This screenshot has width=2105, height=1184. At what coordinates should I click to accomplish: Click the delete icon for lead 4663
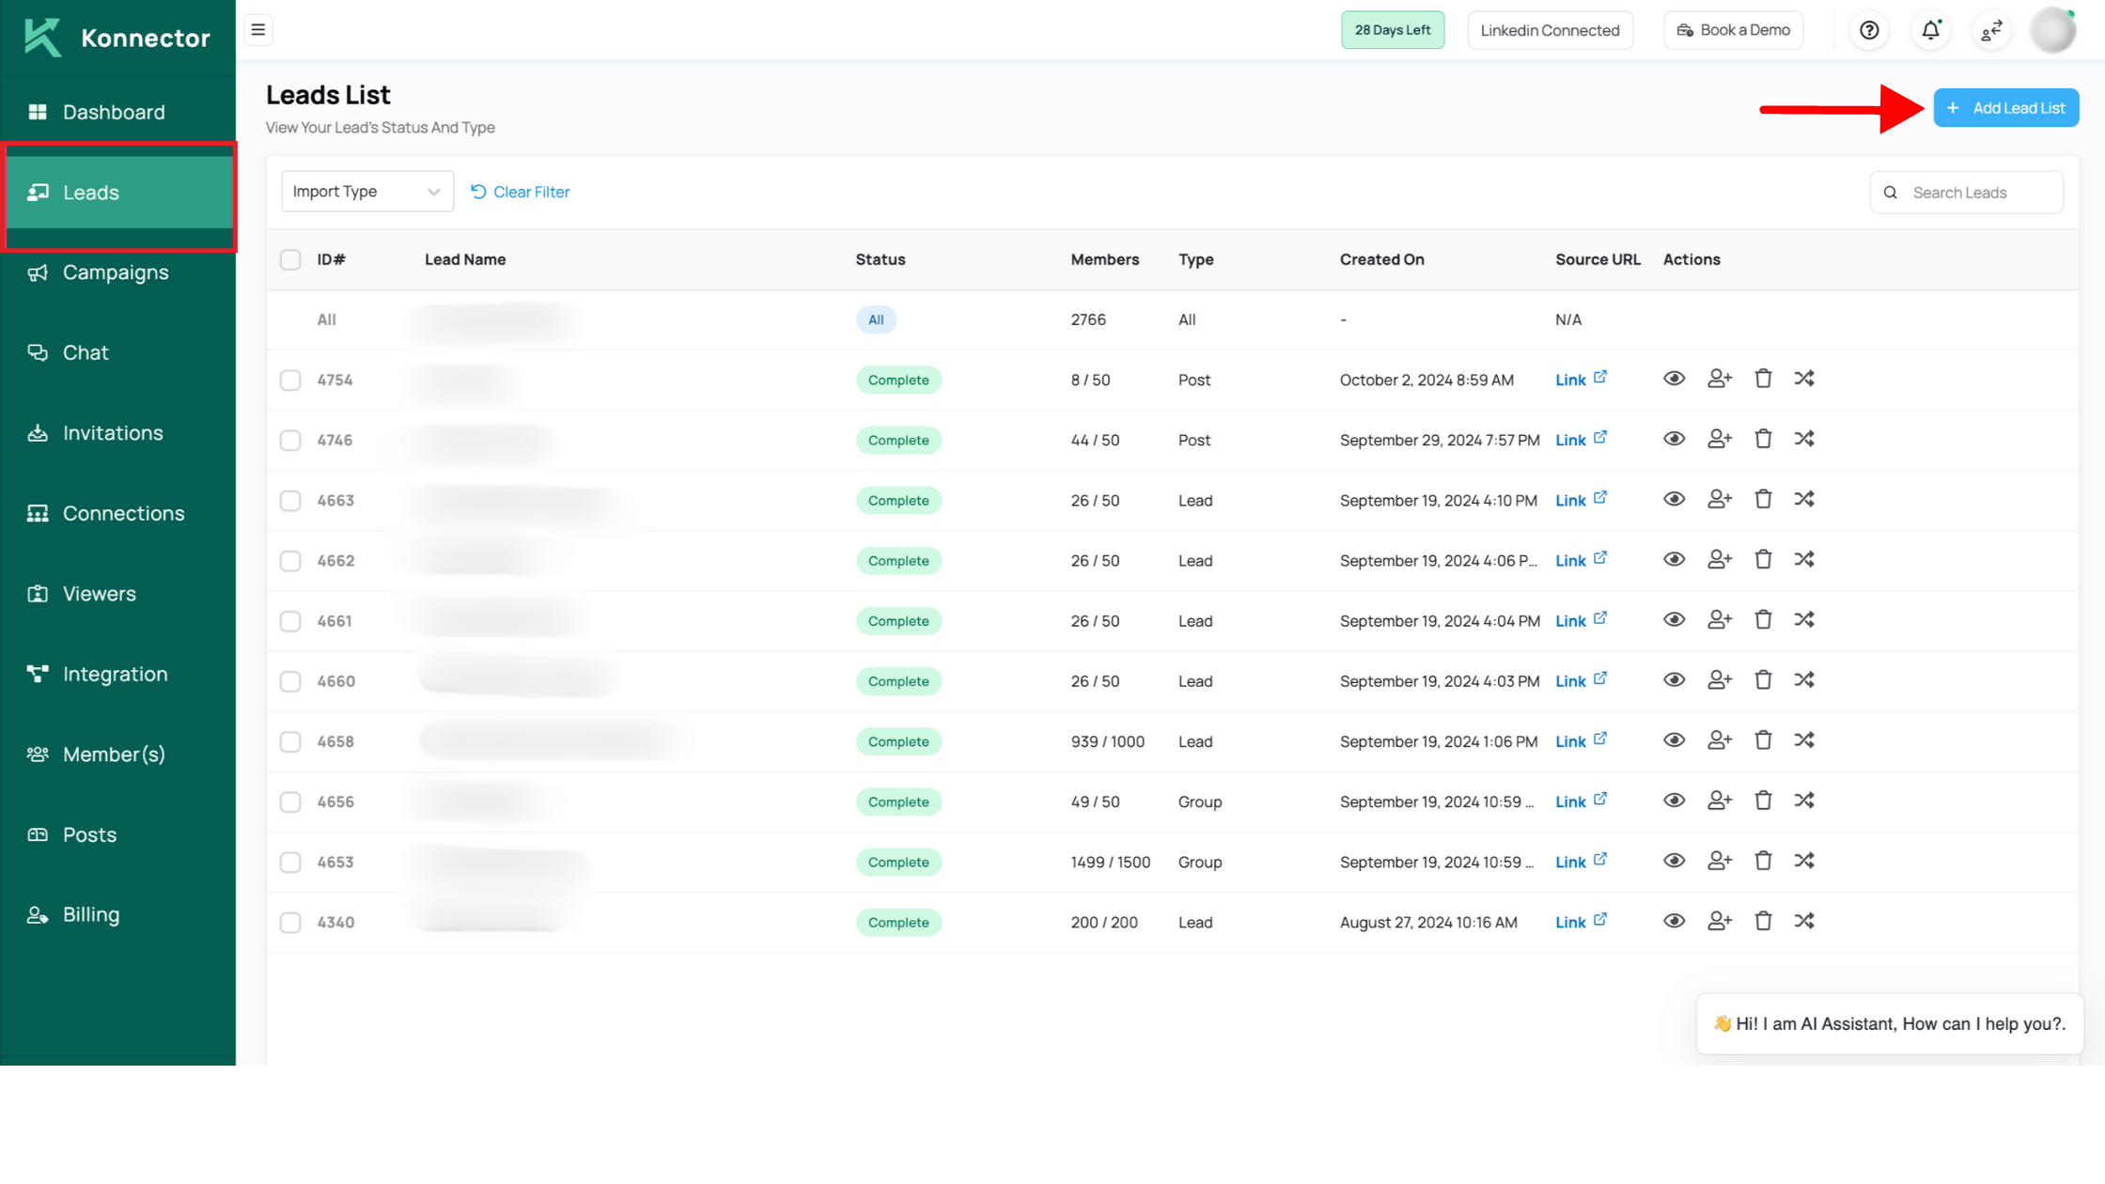[1762, 499]
